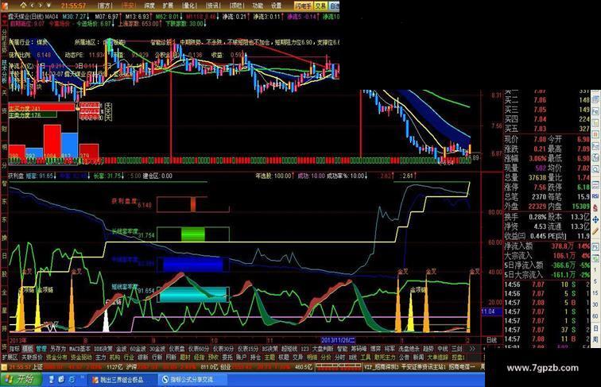
Task: Expand more indicator tabs with >> arrow
Action: [472, 349]
